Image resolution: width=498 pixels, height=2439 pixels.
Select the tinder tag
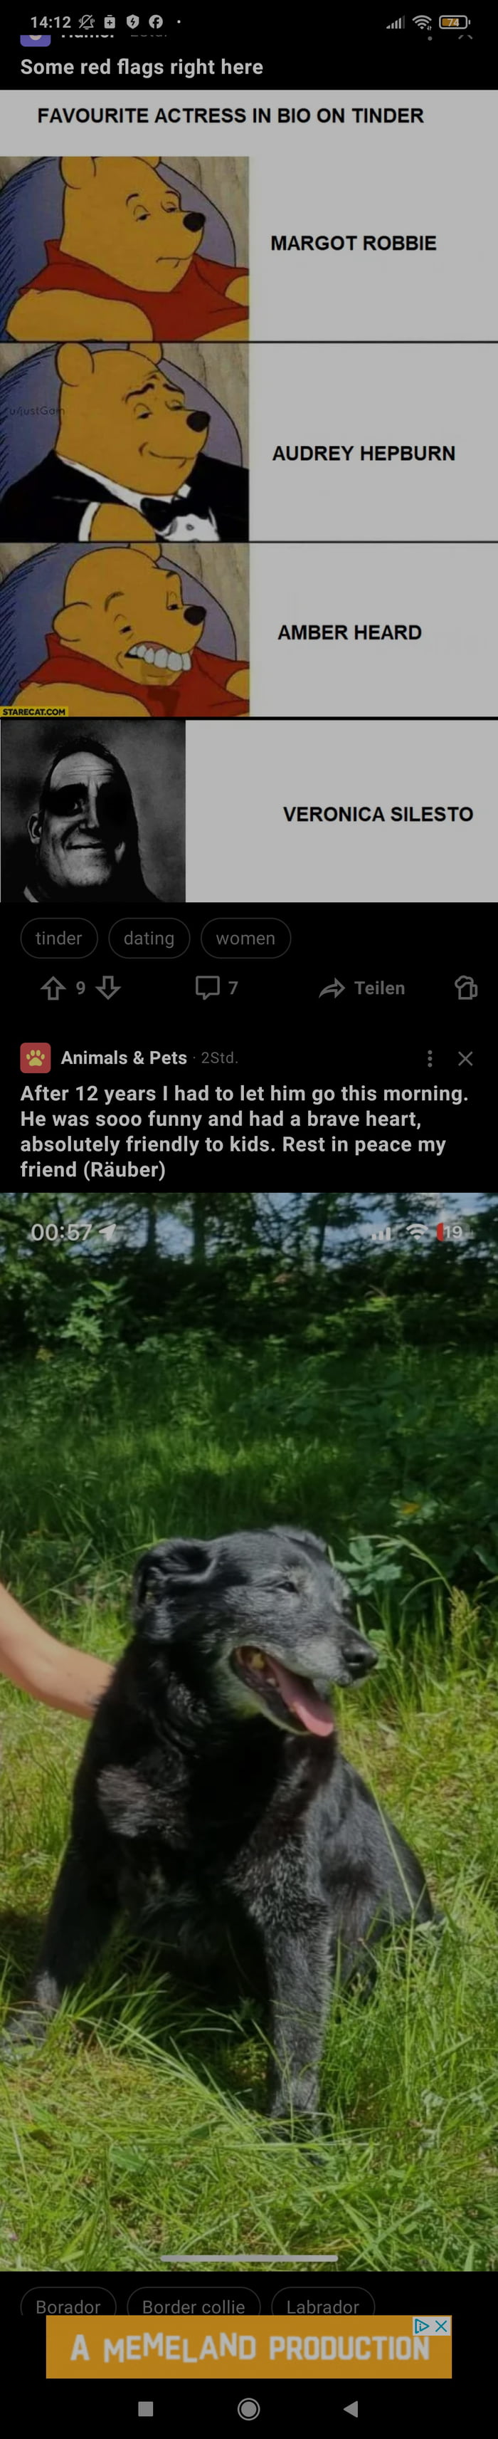pos(59,937)
